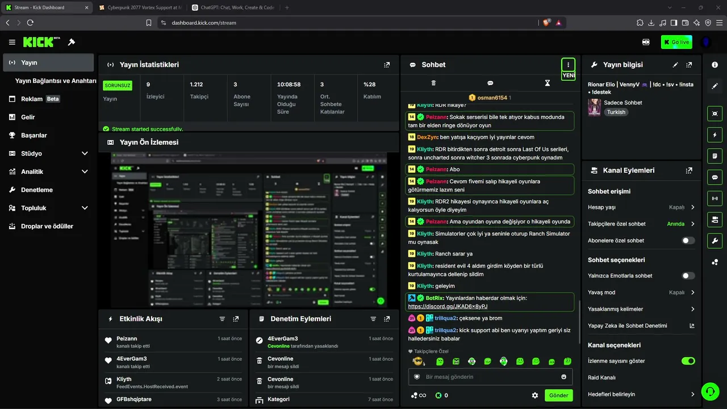
Task: Click the broadcast signal icon in right rail
Action: (x=715, y=198)
